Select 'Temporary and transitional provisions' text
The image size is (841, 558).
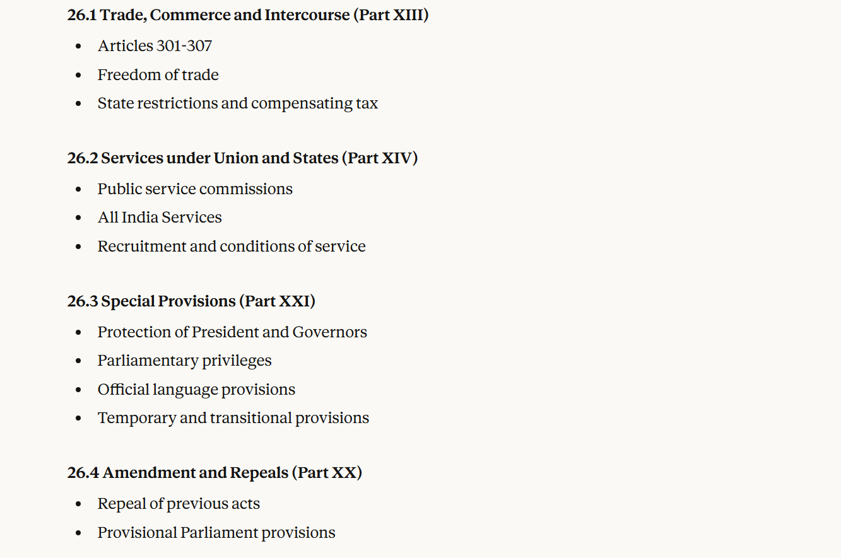[233, 418]
